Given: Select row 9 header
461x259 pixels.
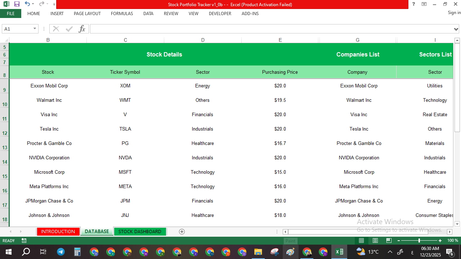Looking at the screenshot, I should pyautogui.click(x=4, y=86).
